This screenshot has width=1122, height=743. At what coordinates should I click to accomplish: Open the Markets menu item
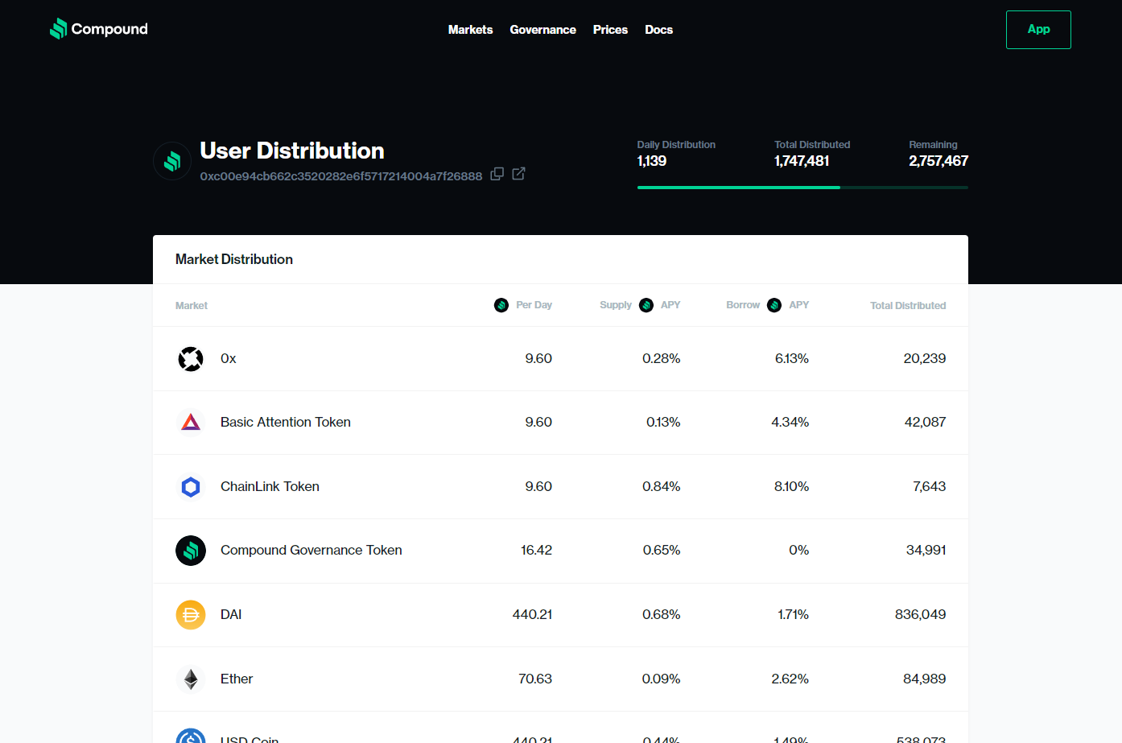470,30
